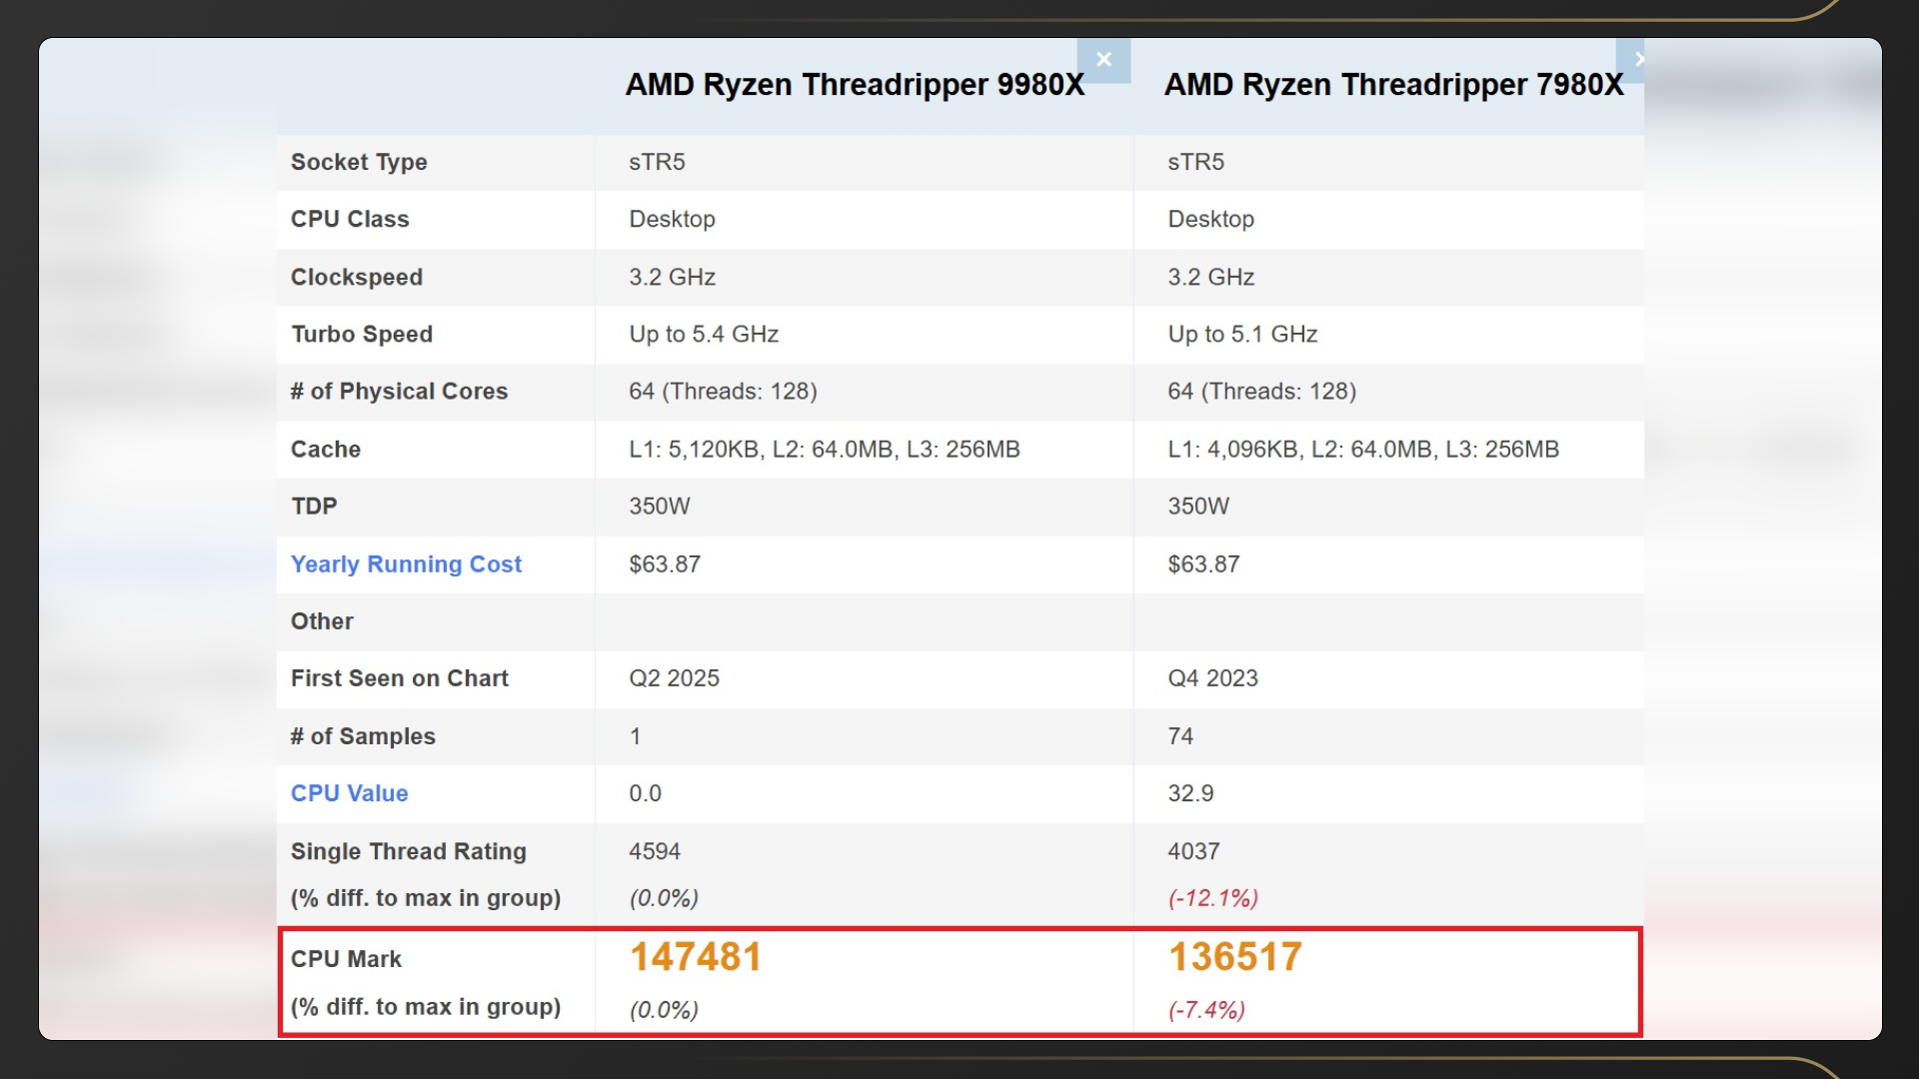Click the AMD Ryzen Threadripper 9980X heading
Image resolution: width=1919 pixels, height=1079 pixels.
855,85
